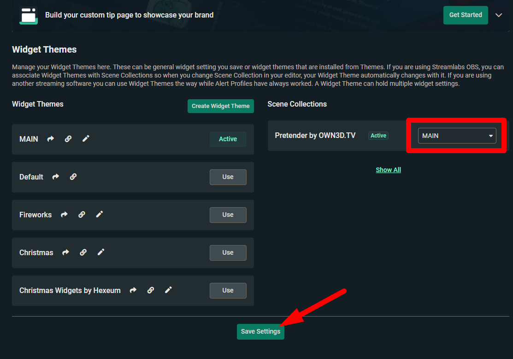Click share arrow icon for Fireworks theme
The image size is (513, 359).
tap(64, 215)
